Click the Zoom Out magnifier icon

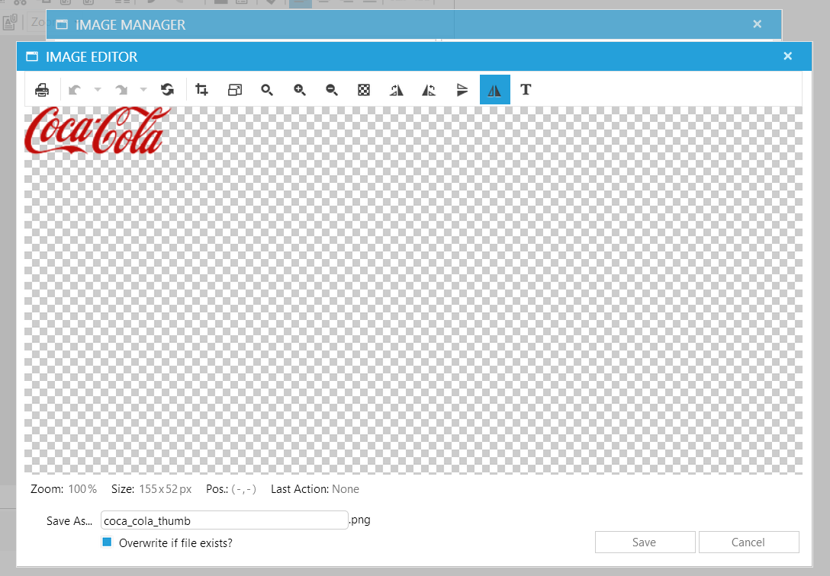coord(332,90)
